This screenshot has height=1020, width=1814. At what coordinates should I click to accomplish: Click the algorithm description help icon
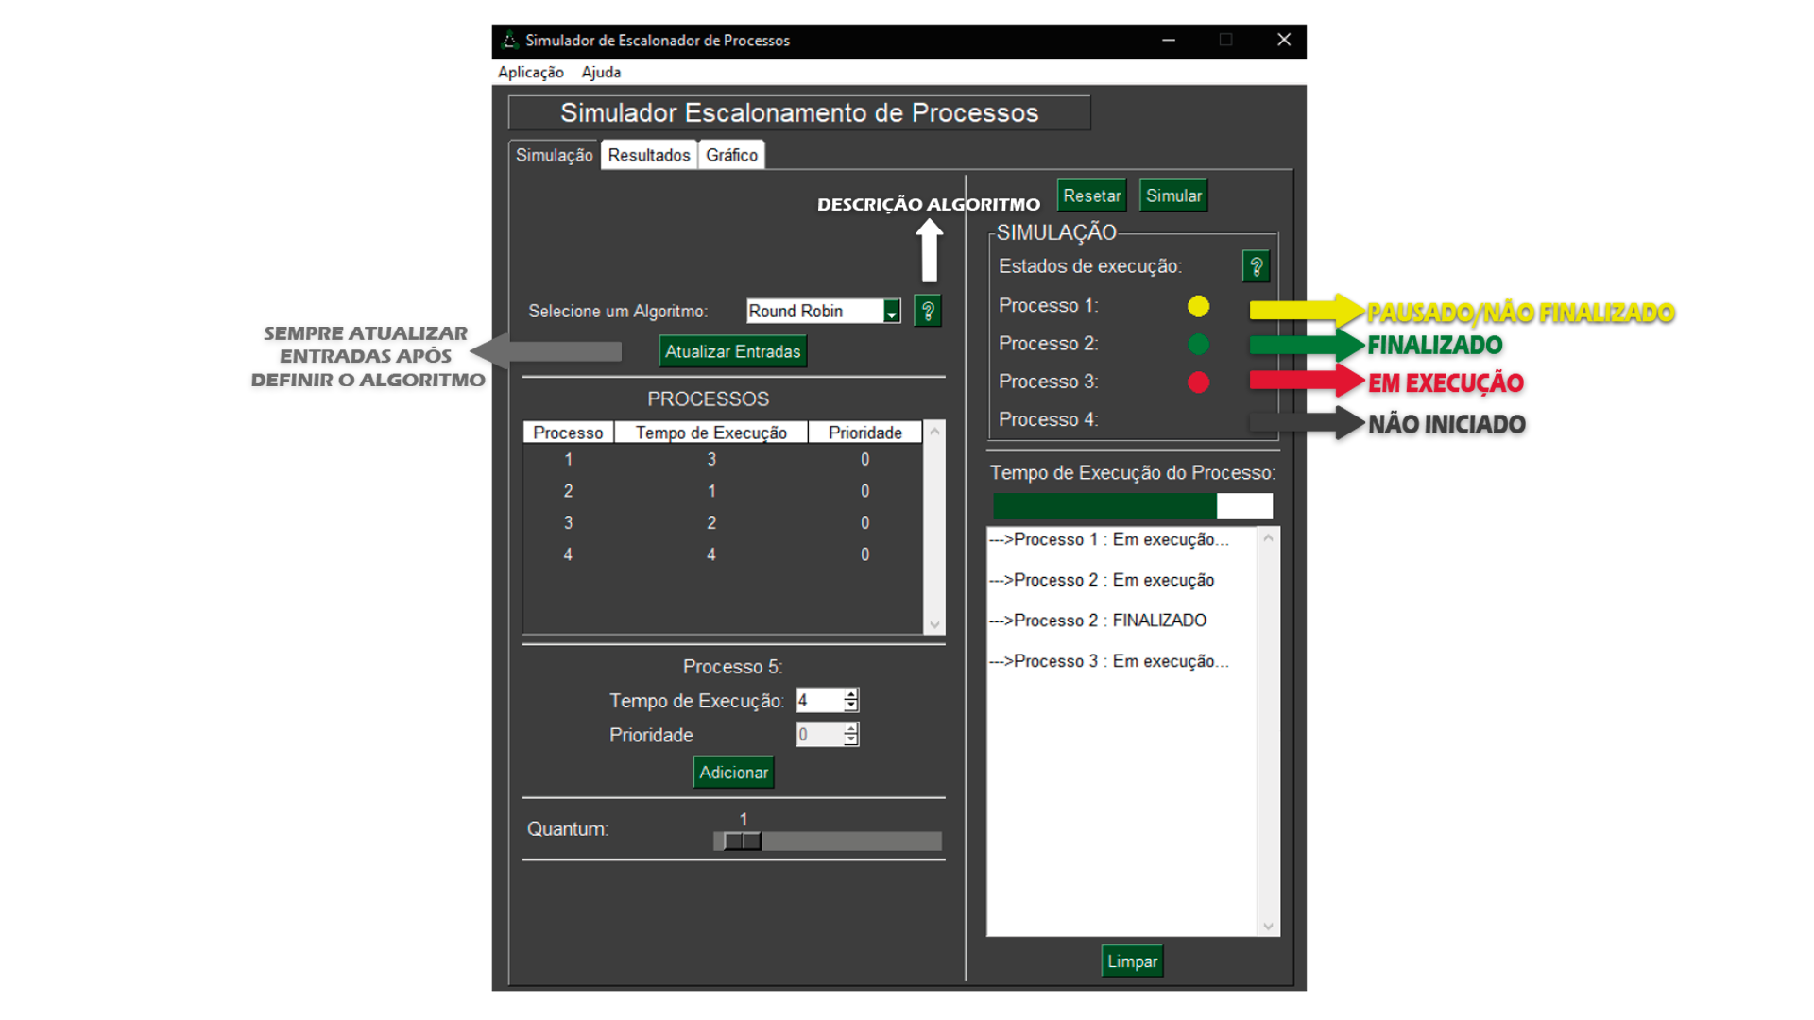927,311
